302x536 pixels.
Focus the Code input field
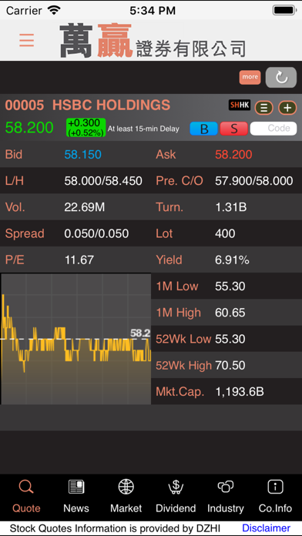(x=273, y=129)
